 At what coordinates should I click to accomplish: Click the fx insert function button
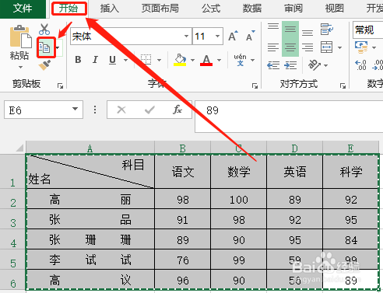click(177, 110)
